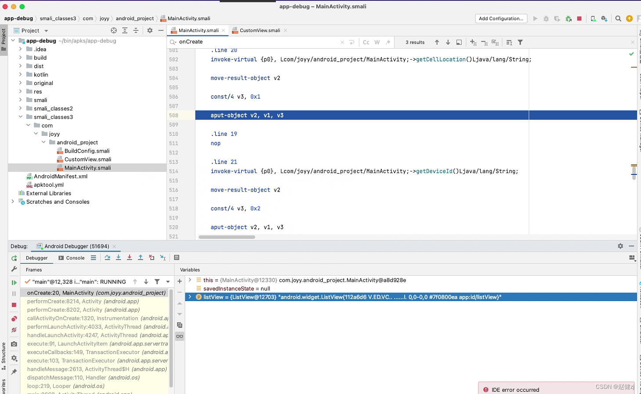Toggle Regex option in search bar
The image size is (641, 394).
[x=388, y=42]
